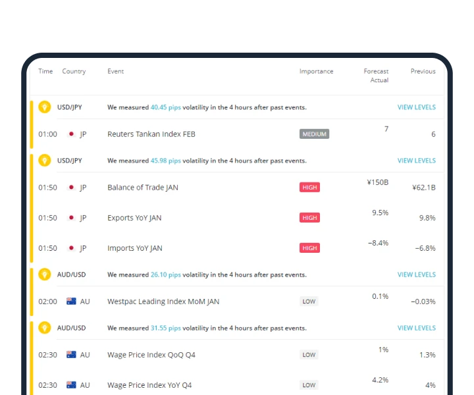This screenshot has width=474, height=395.
Task: Click the lightbulb icon beside 26.10 pips volatility
Action: pos(45,275)
